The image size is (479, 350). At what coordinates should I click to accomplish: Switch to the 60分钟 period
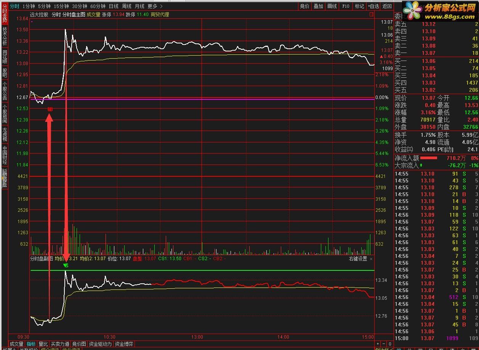pos(98,6)
